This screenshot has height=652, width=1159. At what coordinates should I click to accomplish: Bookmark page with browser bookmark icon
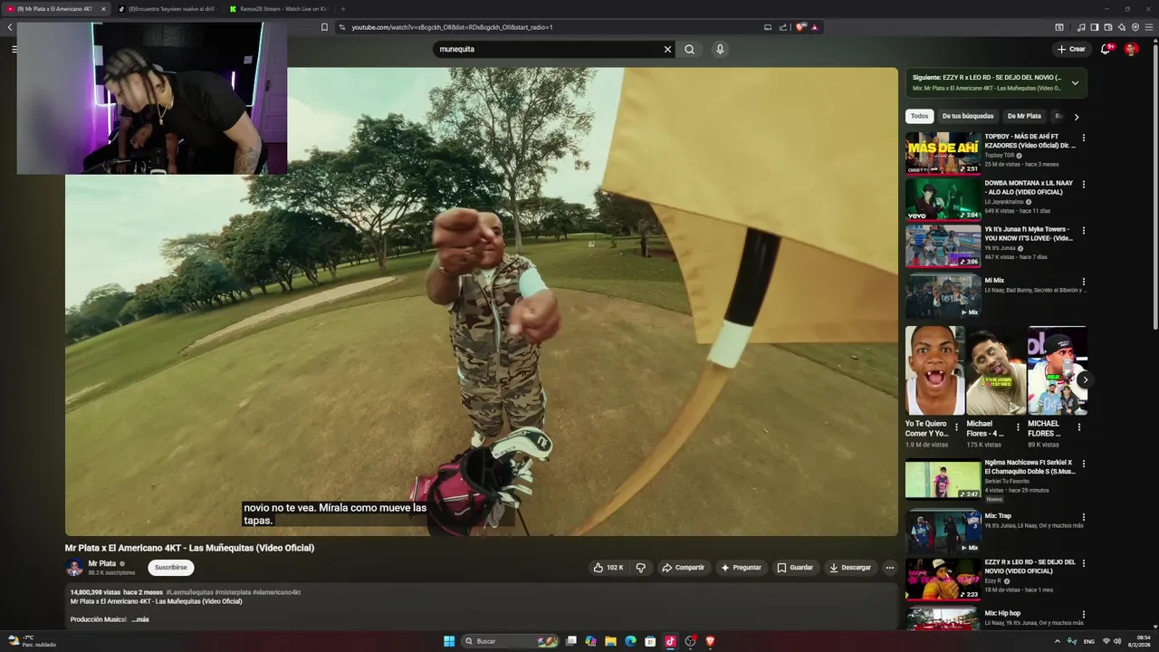coord(324,27)
